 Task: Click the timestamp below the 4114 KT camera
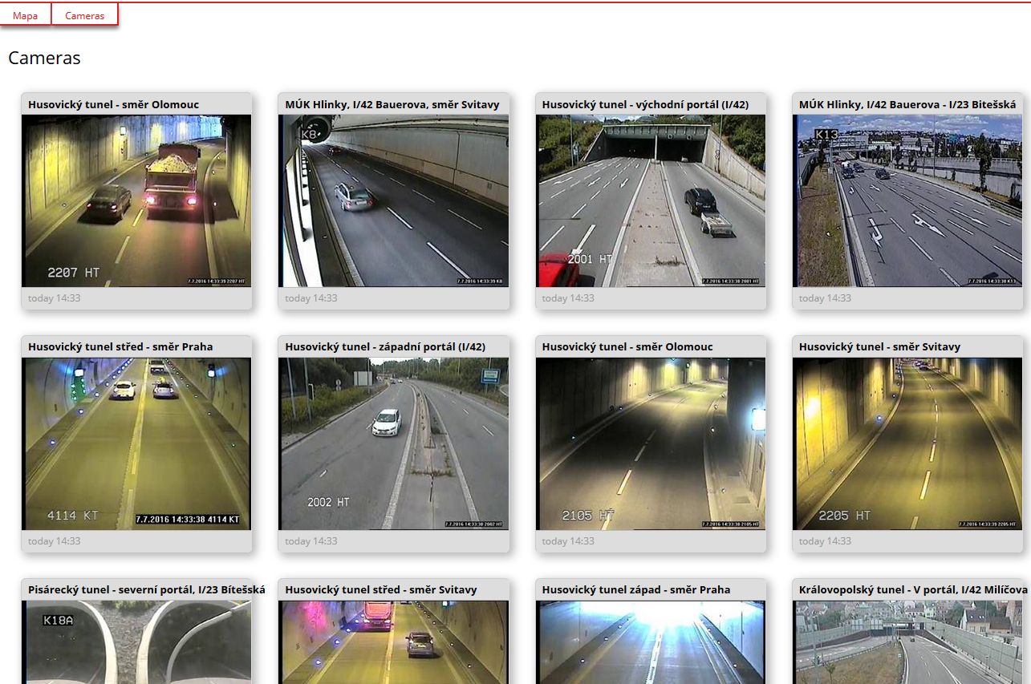pyautogui.click(x=54, y=541)
